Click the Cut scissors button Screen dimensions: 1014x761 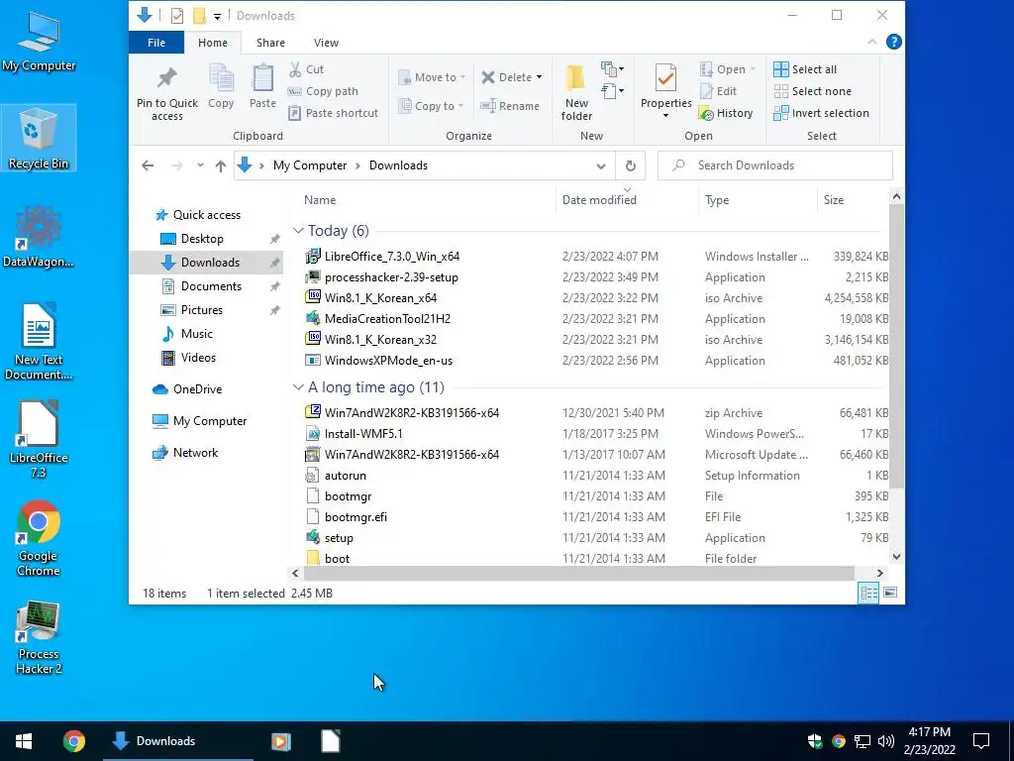(306, 69)
